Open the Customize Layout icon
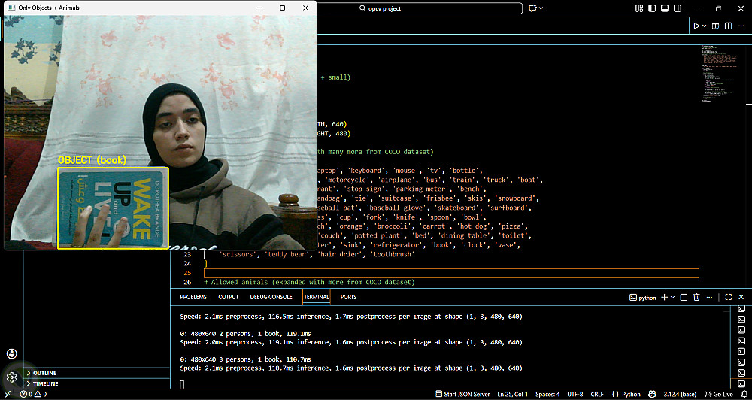The width and height of the screenshot is (752, 400). (638, 8)
